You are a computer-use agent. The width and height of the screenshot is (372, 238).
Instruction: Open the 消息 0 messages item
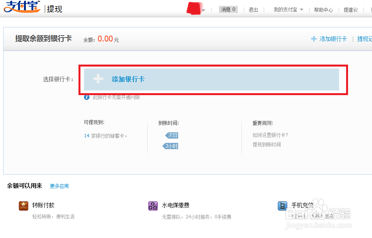tap(228, 9)
